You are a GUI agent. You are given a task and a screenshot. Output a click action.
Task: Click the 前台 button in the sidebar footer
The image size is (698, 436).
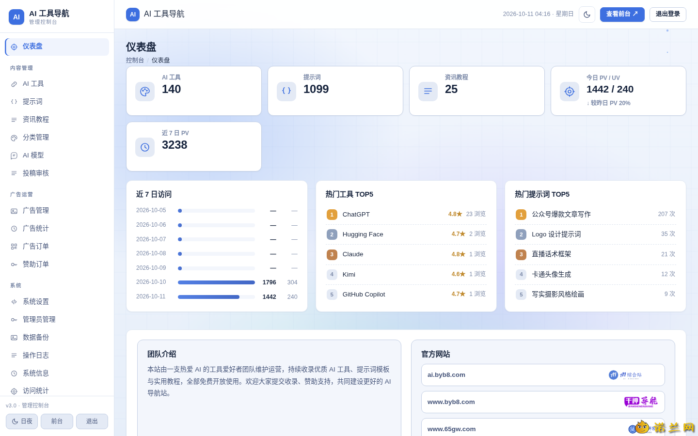[57, 421]
